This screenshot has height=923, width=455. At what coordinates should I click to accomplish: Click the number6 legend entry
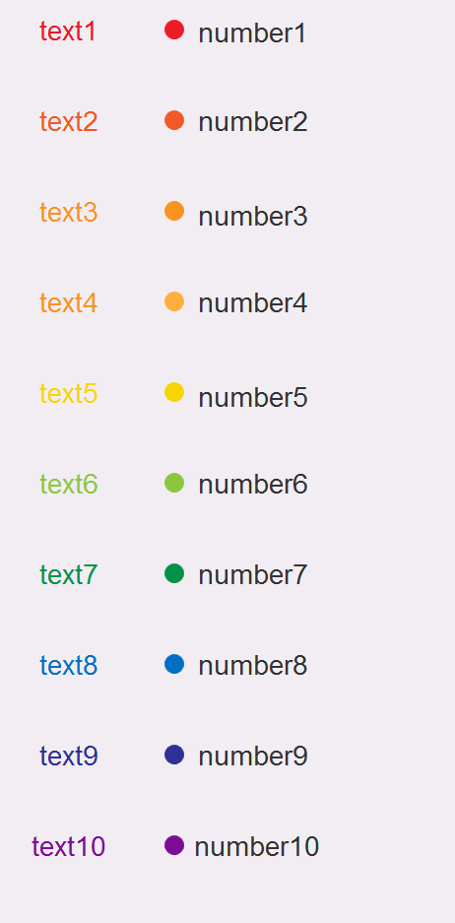tap(253, 485)
